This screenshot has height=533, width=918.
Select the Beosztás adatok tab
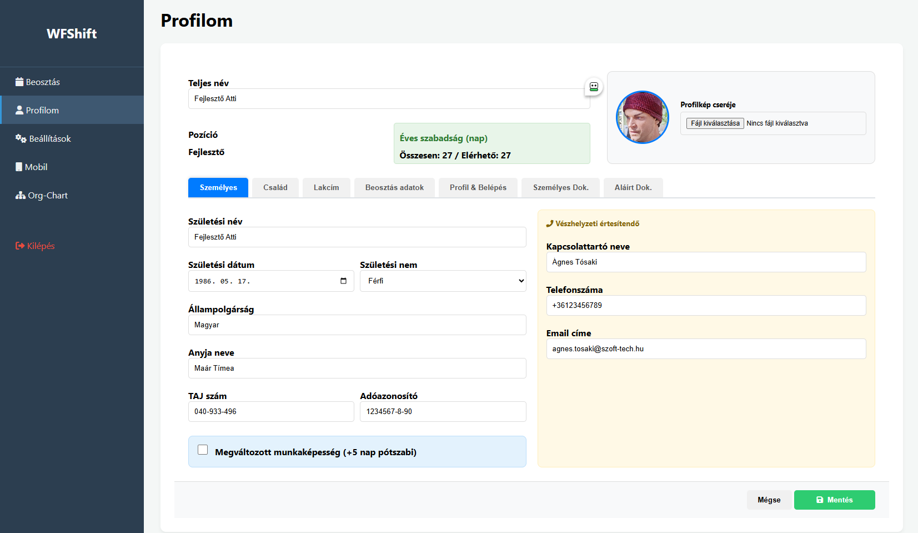pos(394,187)
